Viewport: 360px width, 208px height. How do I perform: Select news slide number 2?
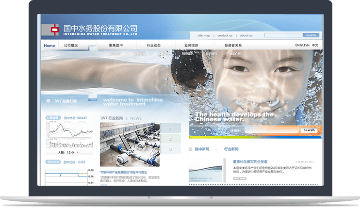click(x=170, y=139)
